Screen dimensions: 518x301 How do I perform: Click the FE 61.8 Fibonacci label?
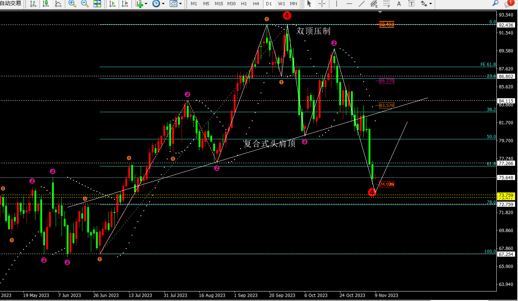click(x=488, y=65)
